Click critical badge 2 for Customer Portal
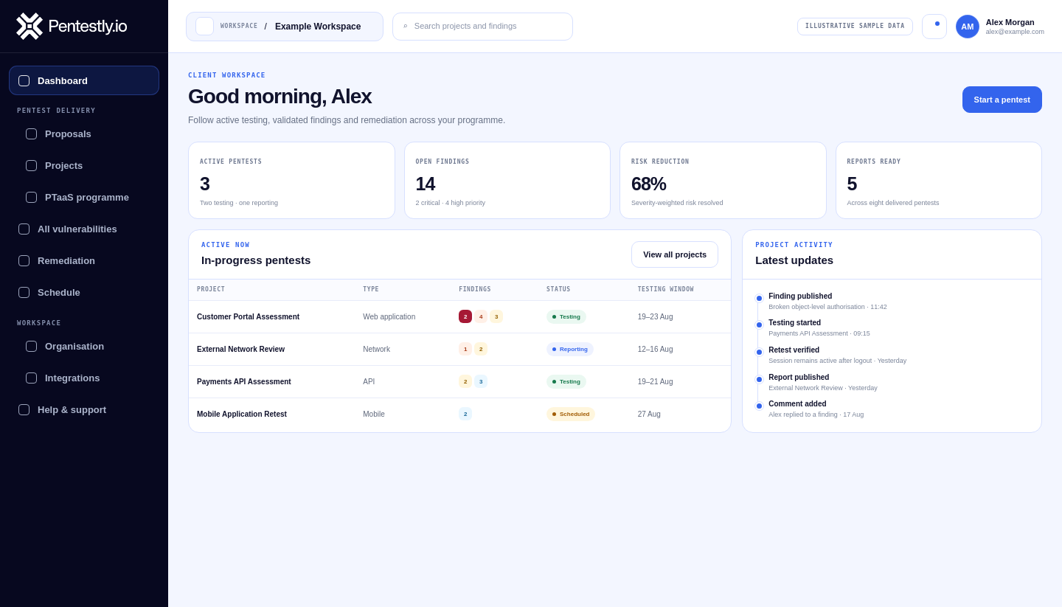This screenshot has width=1062, height=607. tap(465, 316)
